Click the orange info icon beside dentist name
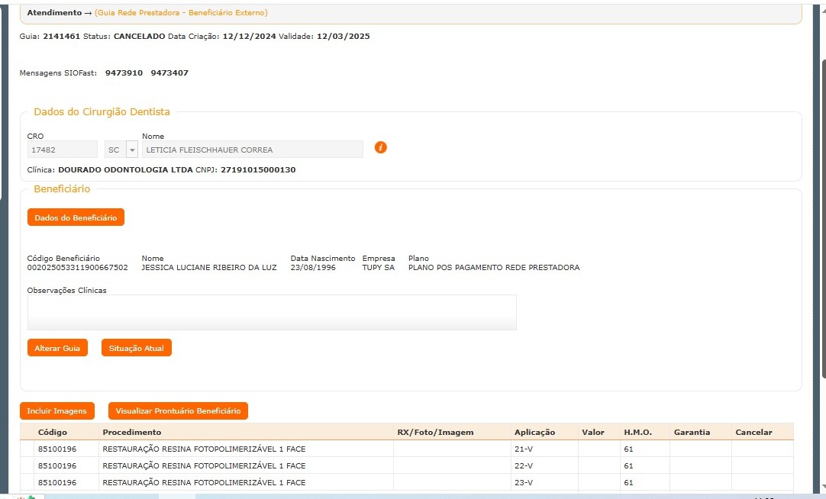The image size is (826, 499). pyautogui.click(x=381, y=148)
